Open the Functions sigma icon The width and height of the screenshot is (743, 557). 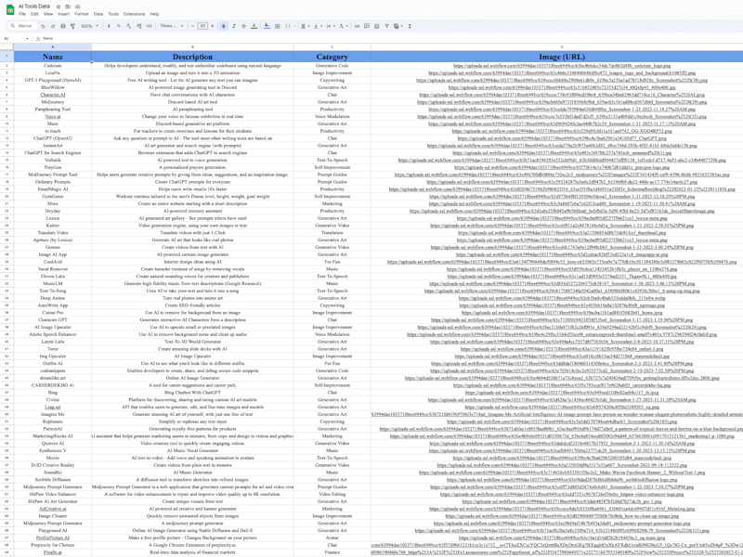pos(410,26)
